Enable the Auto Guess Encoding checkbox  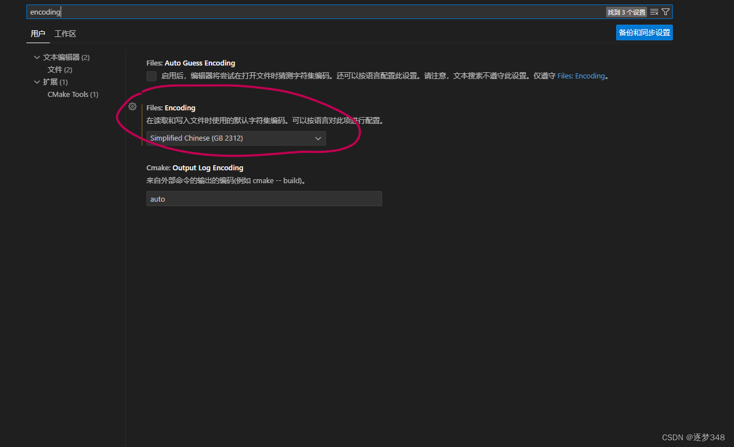152,76
